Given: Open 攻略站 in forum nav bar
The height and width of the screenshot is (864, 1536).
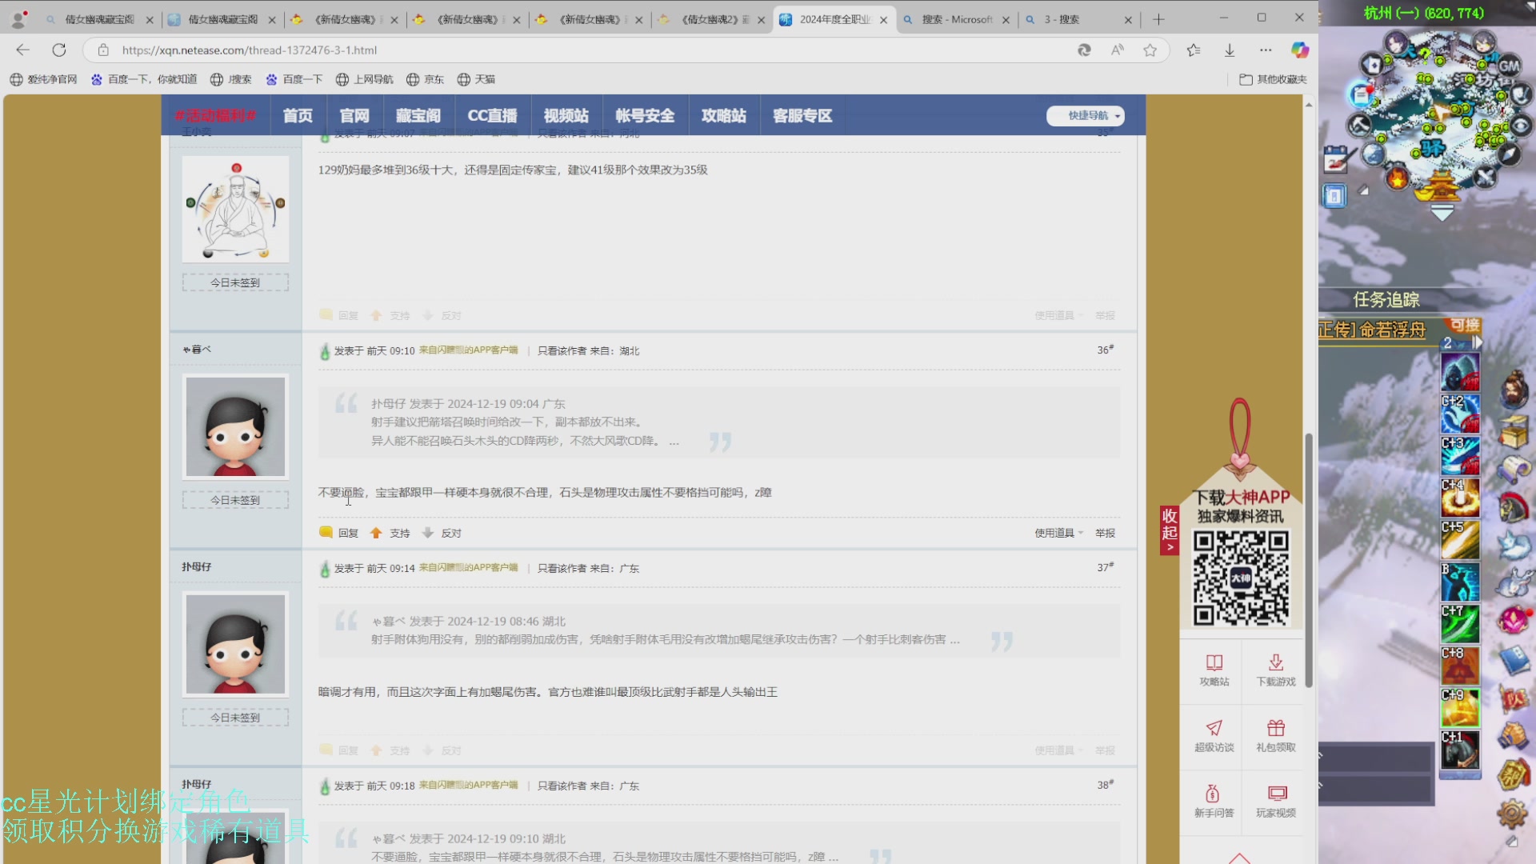Looking at the screenshot, I should (x=723, y=116).
